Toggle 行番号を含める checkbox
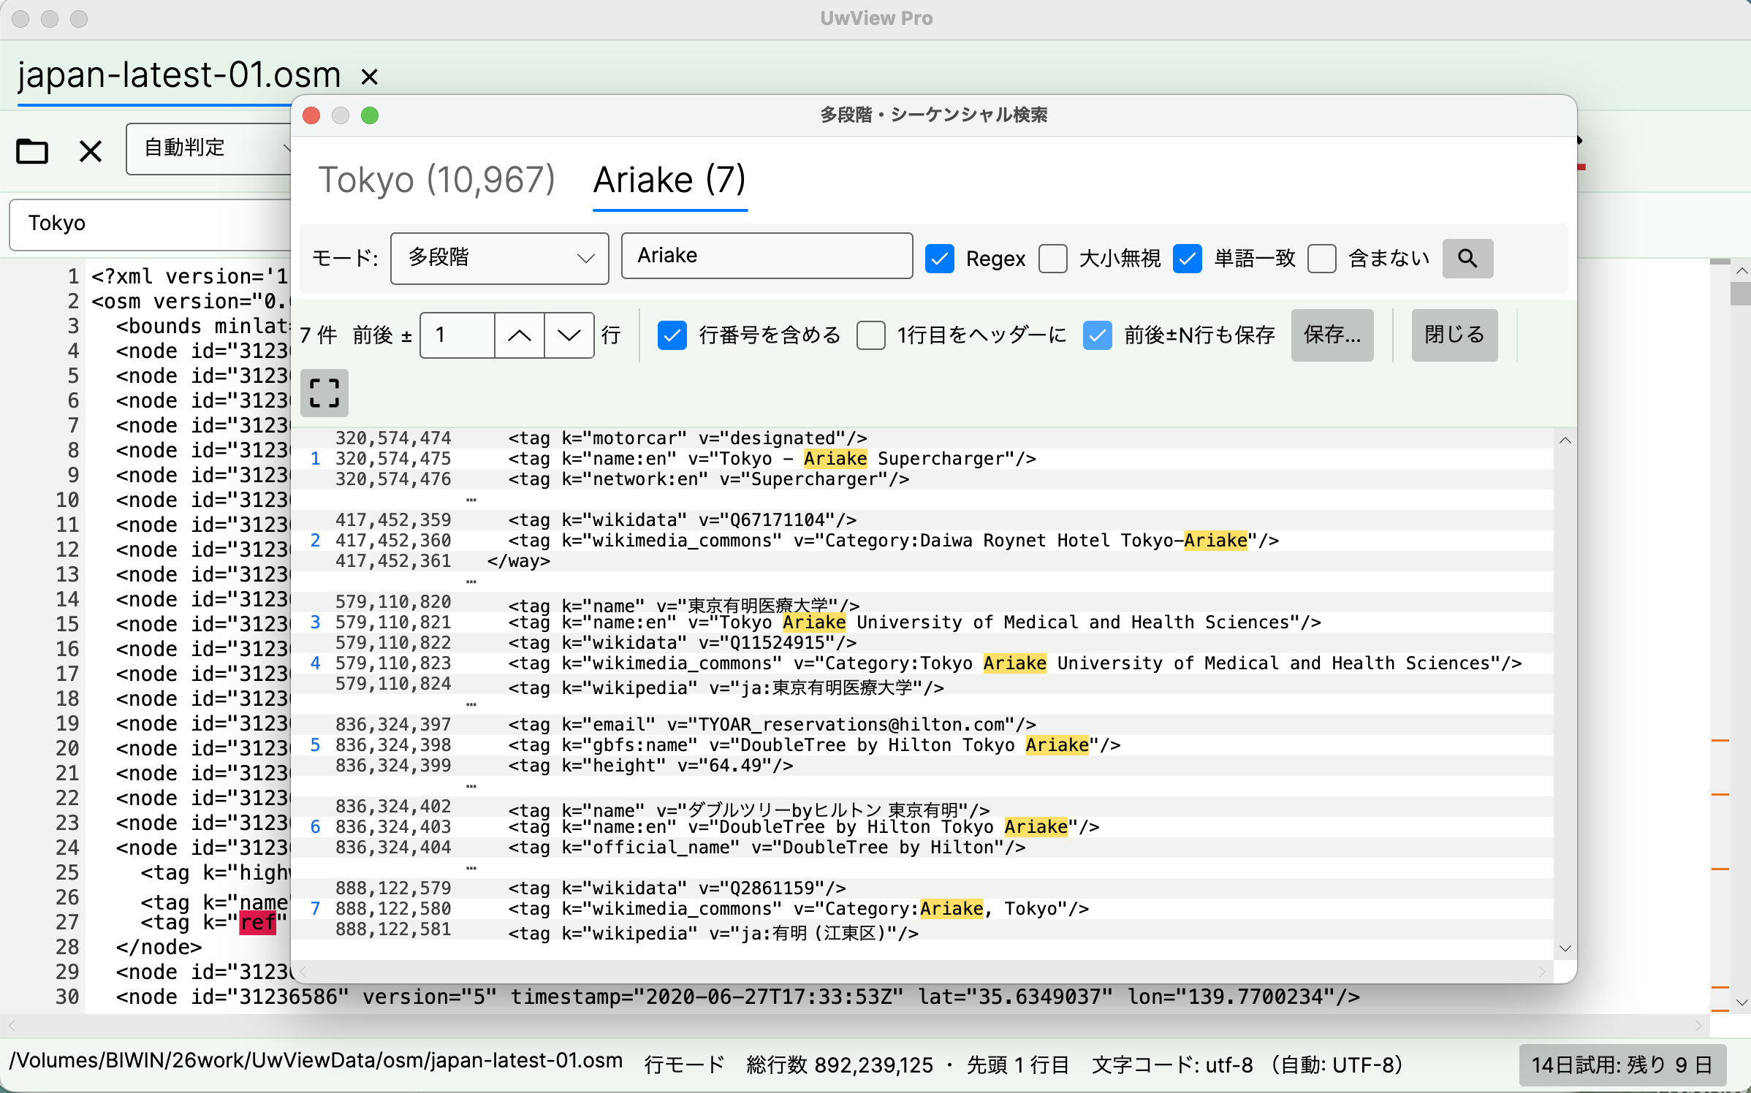Viewport: 1751px width, 1093px height. (x=672, y=335)
